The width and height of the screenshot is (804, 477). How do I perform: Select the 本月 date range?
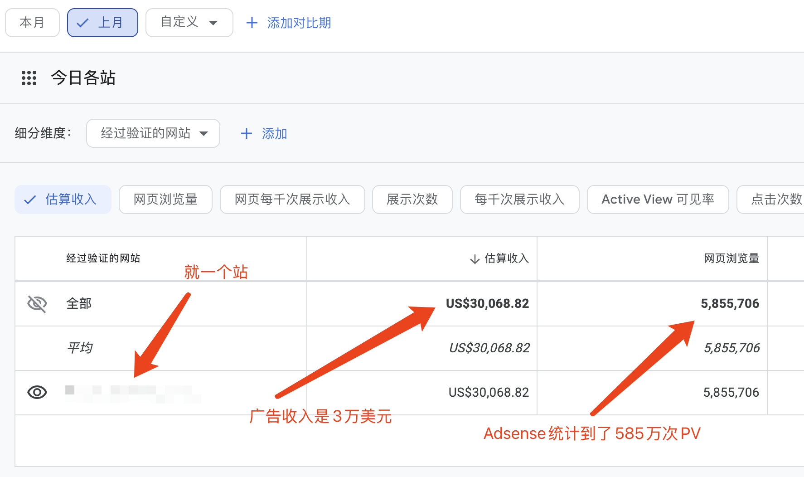[x=32, y=23]
